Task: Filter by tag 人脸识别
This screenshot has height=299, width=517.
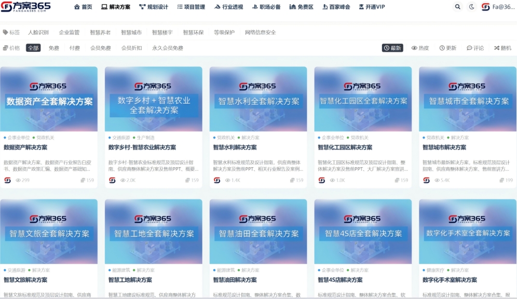Action: (38, 32)
